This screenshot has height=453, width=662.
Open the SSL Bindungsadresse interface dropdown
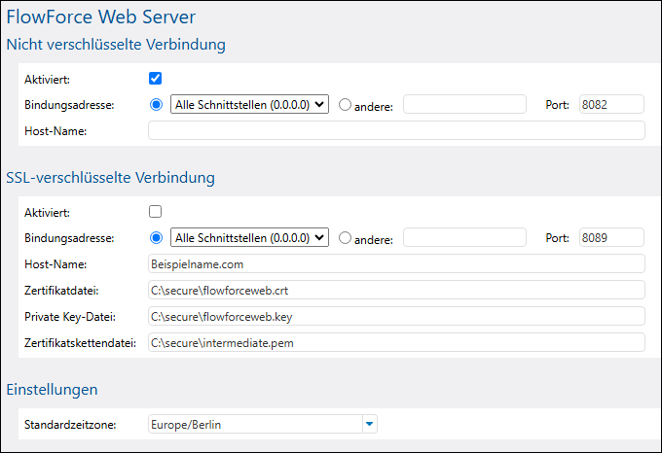pos(249,237)
